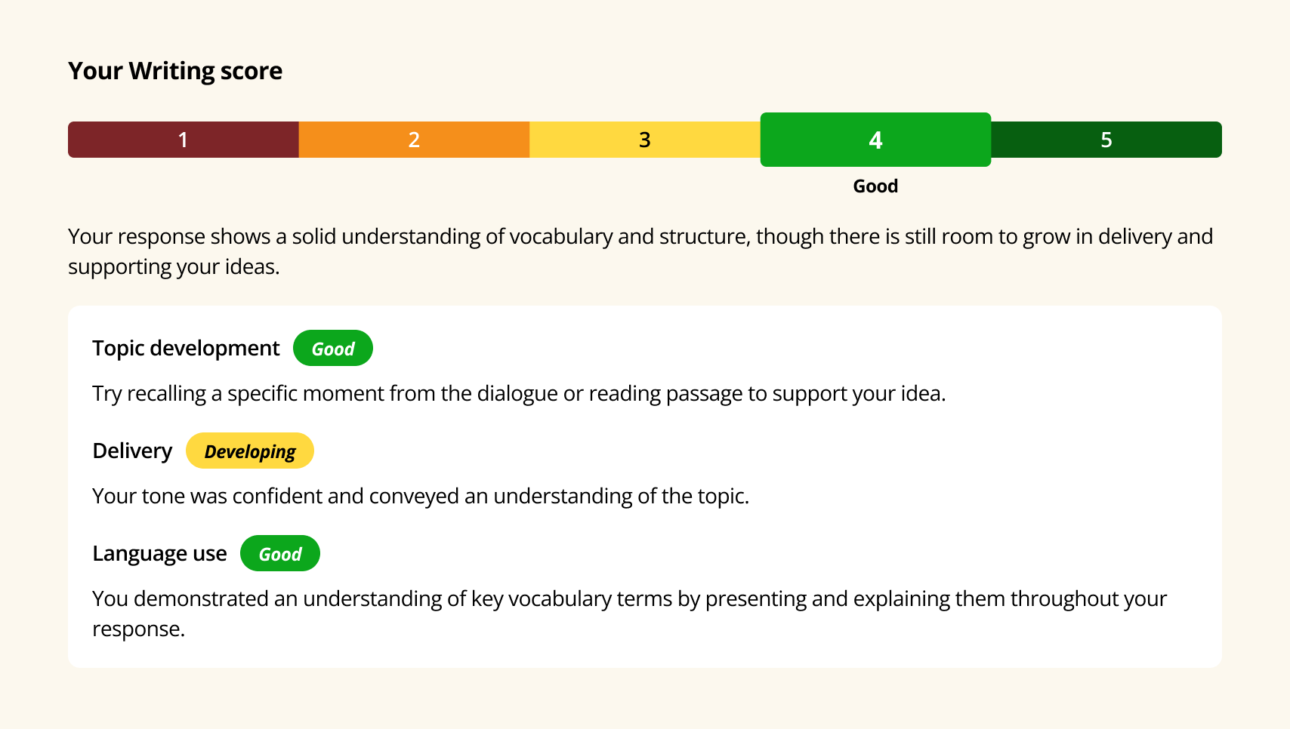
Task: Click the dark green score segment 5
Action: (x=1106, y=140)
